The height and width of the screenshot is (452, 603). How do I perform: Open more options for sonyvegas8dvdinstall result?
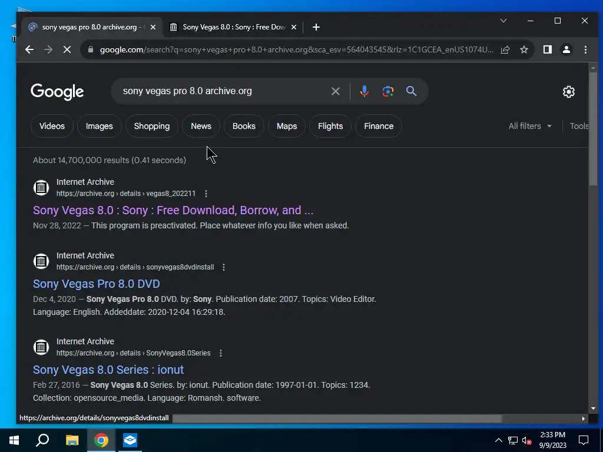224,267
